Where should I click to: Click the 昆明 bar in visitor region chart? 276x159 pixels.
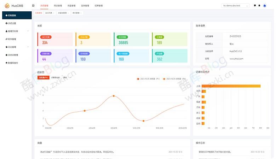click(x=203, y=124)
